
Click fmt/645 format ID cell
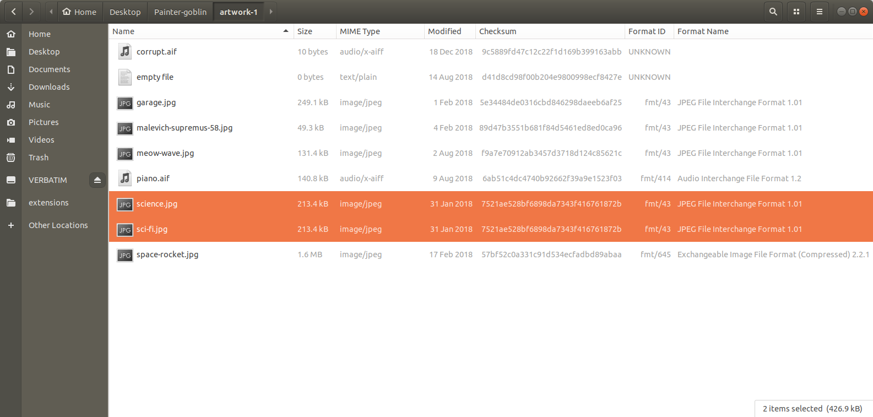(x=655, y=254)
